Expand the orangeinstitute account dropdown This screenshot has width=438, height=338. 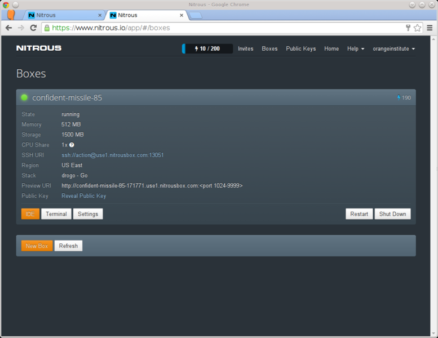[394, 48]
